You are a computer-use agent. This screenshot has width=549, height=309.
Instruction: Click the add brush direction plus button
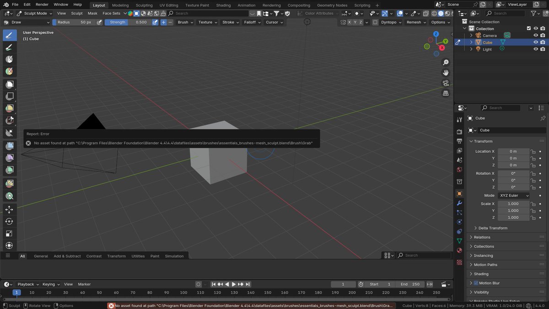pyautogui.click(x=163, y=22)
